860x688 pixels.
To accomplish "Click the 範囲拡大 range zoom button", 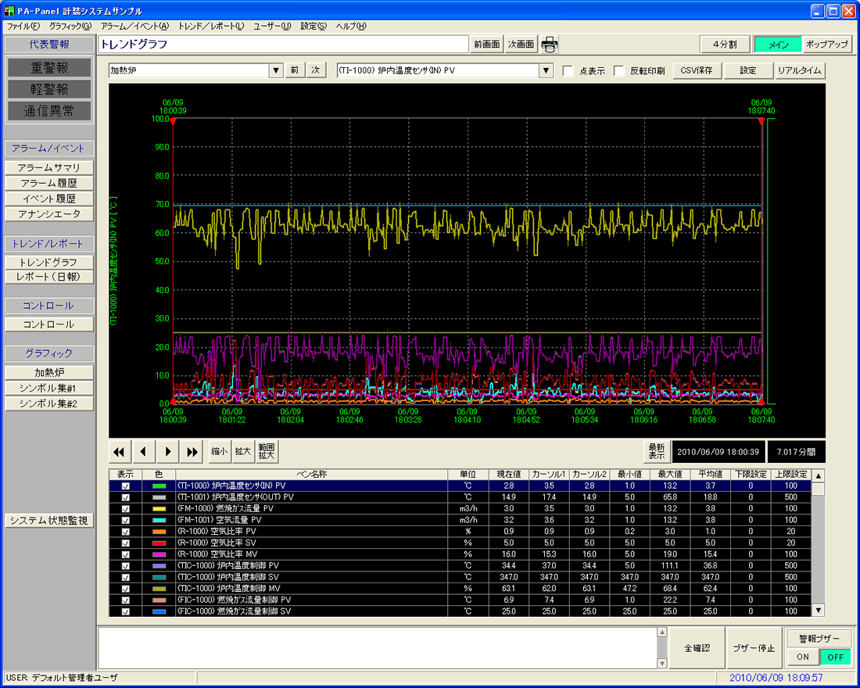I will [267, 452].
